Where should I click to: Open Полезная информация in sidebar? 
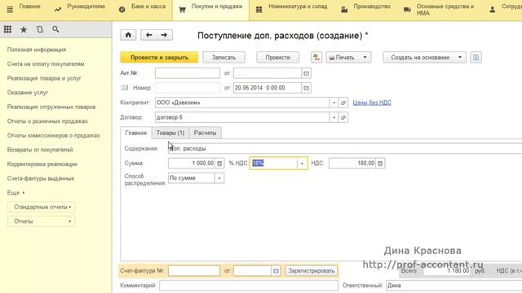tap(37, 50)
